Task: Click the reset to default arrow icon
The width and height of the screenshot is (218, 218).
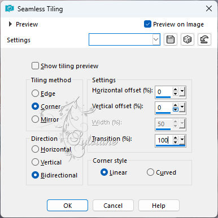Action: 204,39
